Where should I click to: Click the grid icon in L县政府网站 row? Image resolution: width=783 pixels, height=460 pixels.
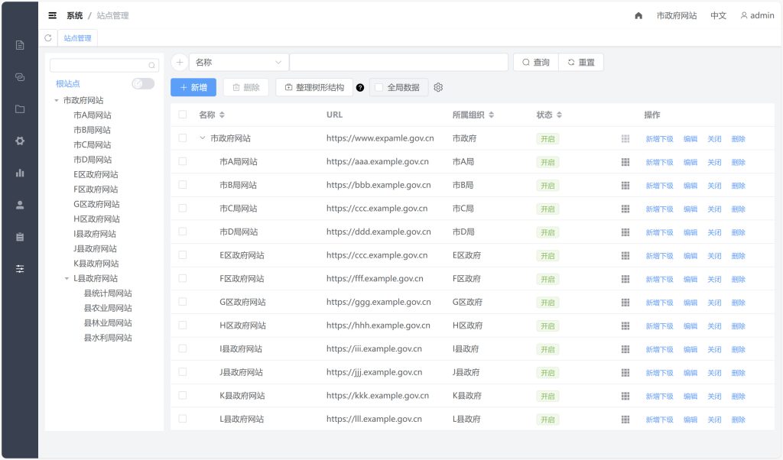click(x=625, y=420)
